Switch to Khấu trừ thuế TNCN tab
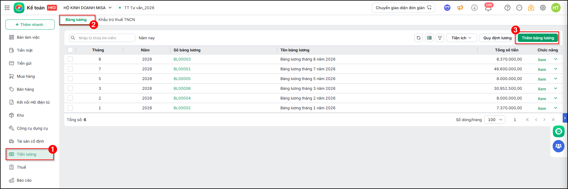 point(117,19)
